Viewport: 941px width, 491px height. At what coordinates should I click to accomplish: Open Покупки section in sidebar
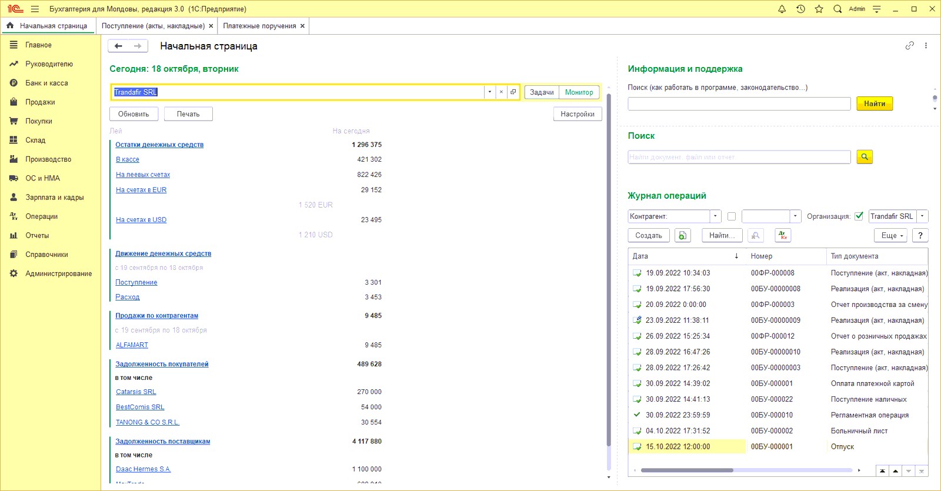39,121
